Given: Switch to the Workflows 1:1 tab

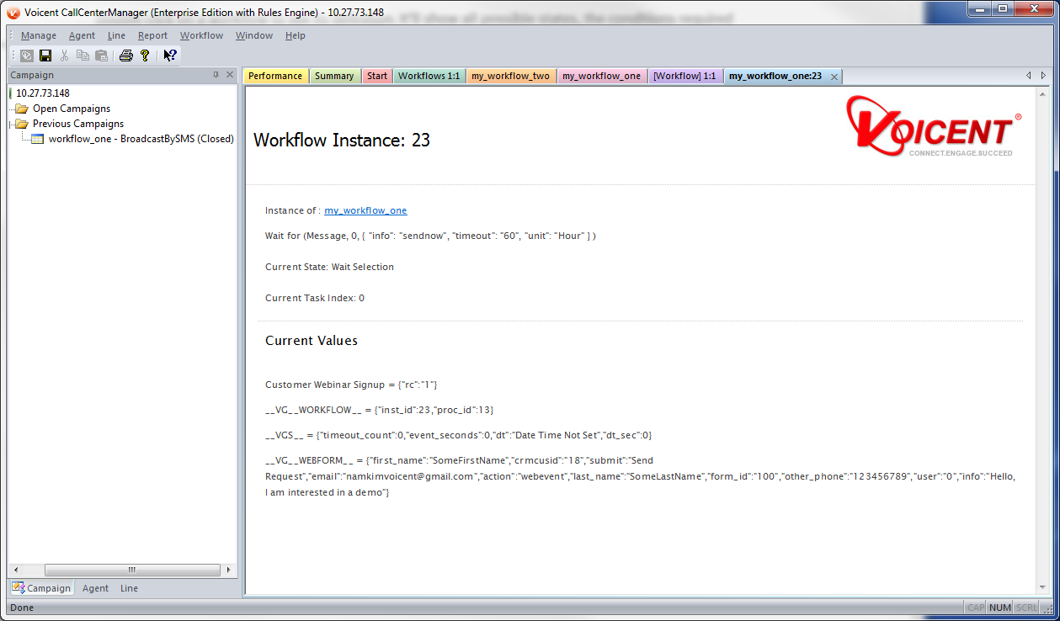Looking at the screenshot, I should (x=429, y=76).
